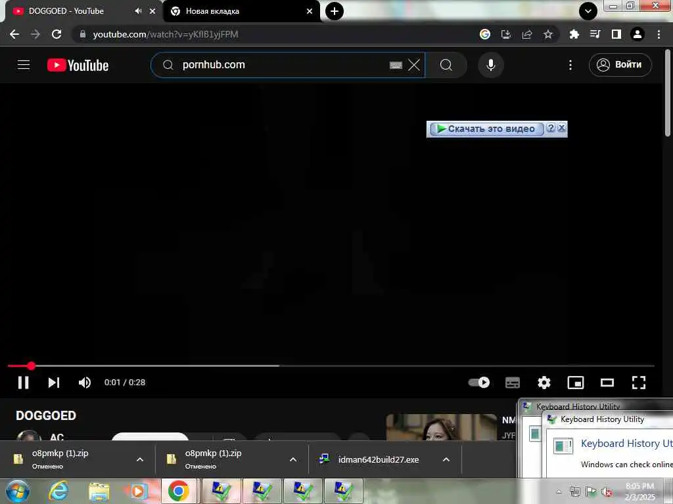673x504 pixels.
Task: Open YouTube settings three-dot menu
Action: click(570, 65)
